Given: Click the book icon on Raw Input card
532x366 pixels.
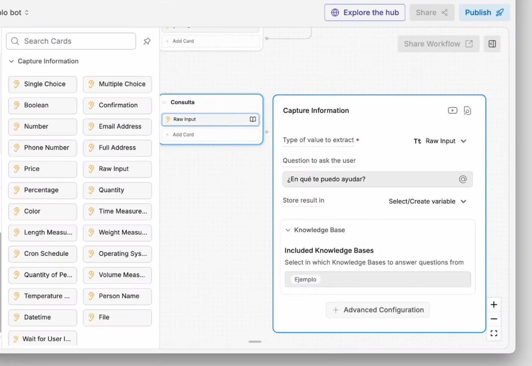Looking at the screenshot, I should click(x=253, y=119).
